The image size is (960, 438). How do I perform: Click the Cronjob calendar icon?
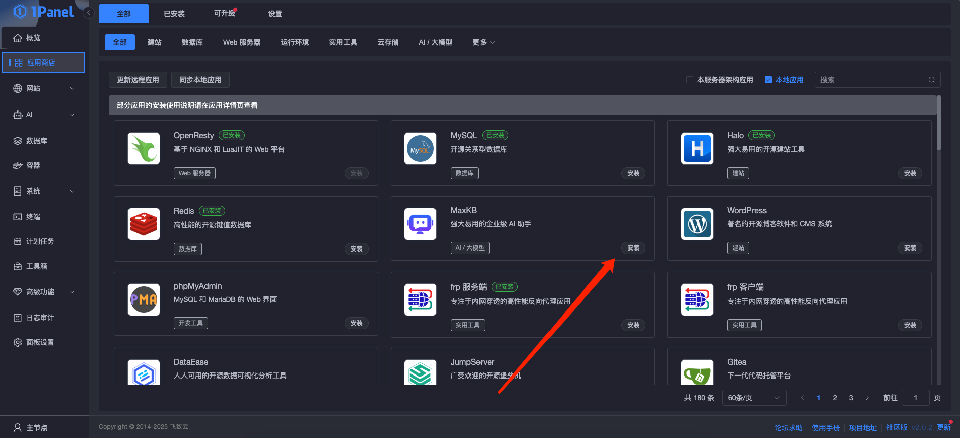18,241
